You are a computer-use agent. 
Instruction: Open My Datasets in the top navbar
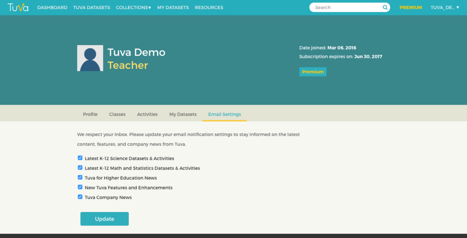173,7
